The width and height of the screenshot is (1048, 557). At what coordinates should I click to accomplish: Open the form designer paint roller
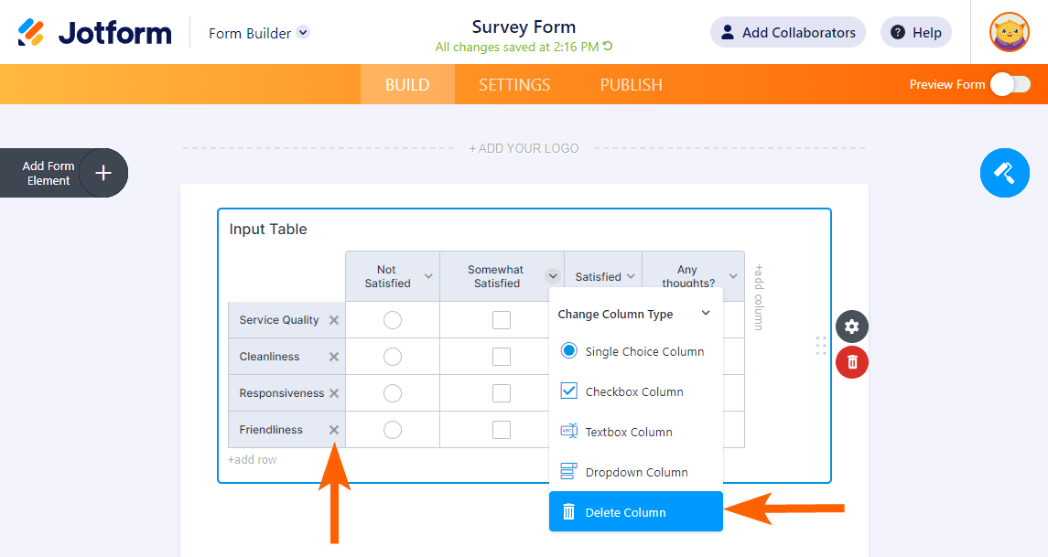pos(1004,173)
